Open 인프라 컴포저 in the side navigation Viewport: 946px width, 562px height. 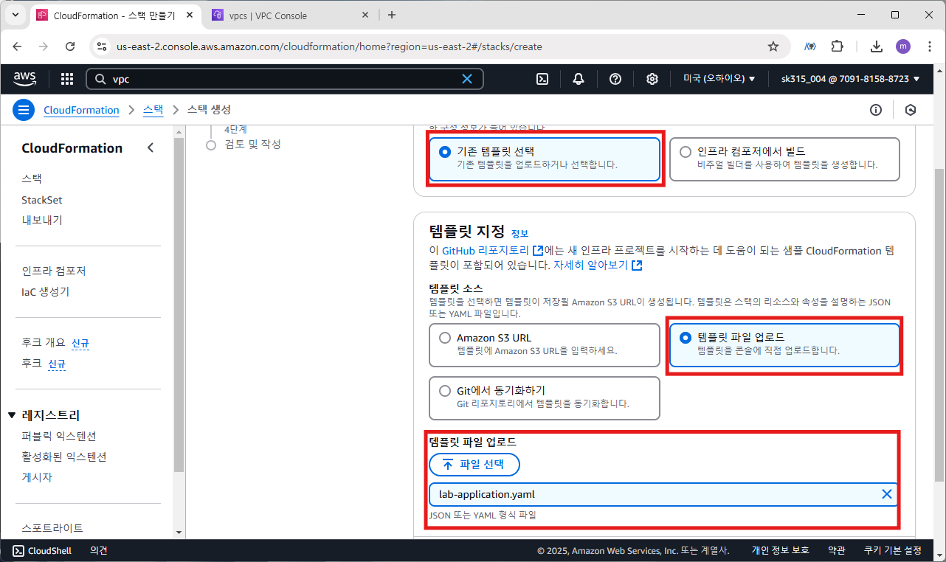(54, 271)
